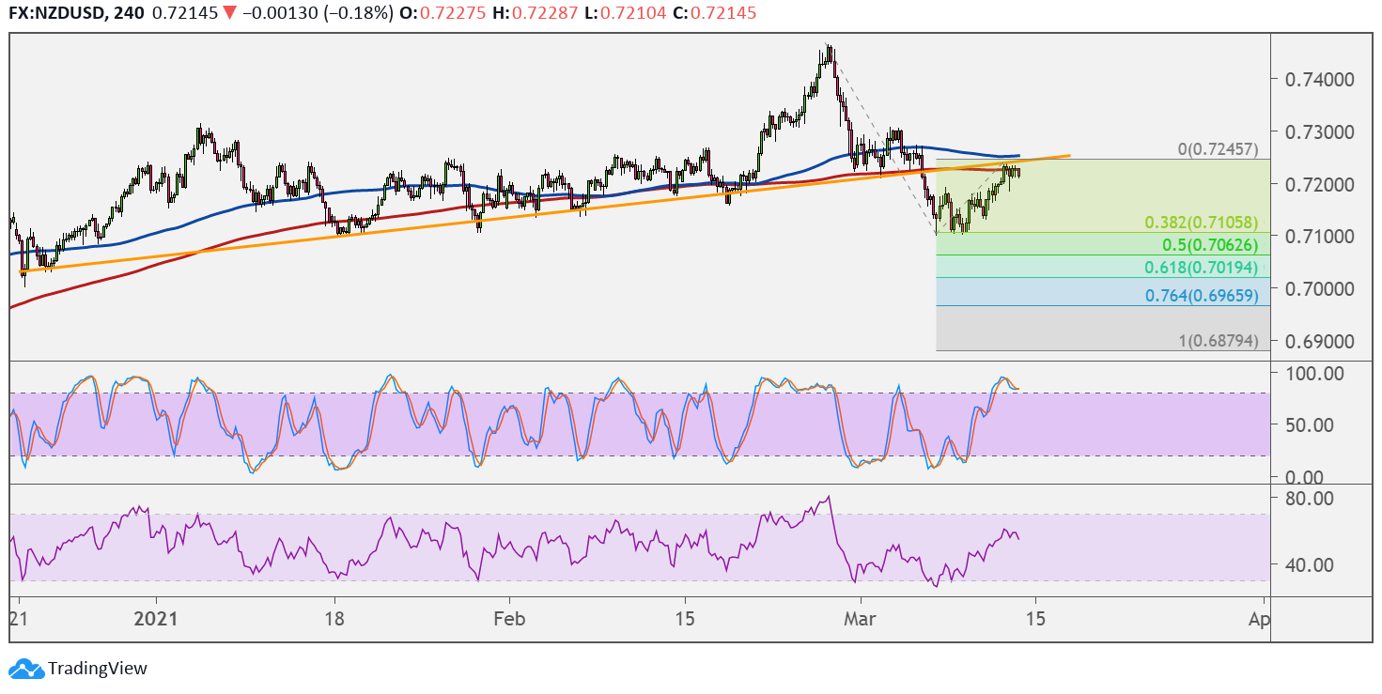Select the Fibonacci 0.5(0.70626) level label

(x=1209, y=245)
